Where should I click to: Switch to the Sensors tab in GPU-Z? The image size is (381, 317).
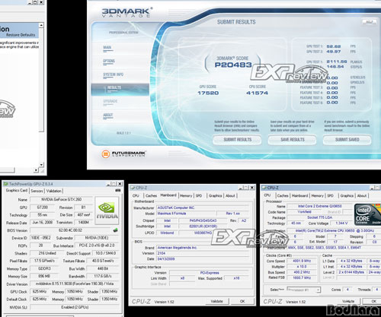pyautogui.click(x=37, y=191)
